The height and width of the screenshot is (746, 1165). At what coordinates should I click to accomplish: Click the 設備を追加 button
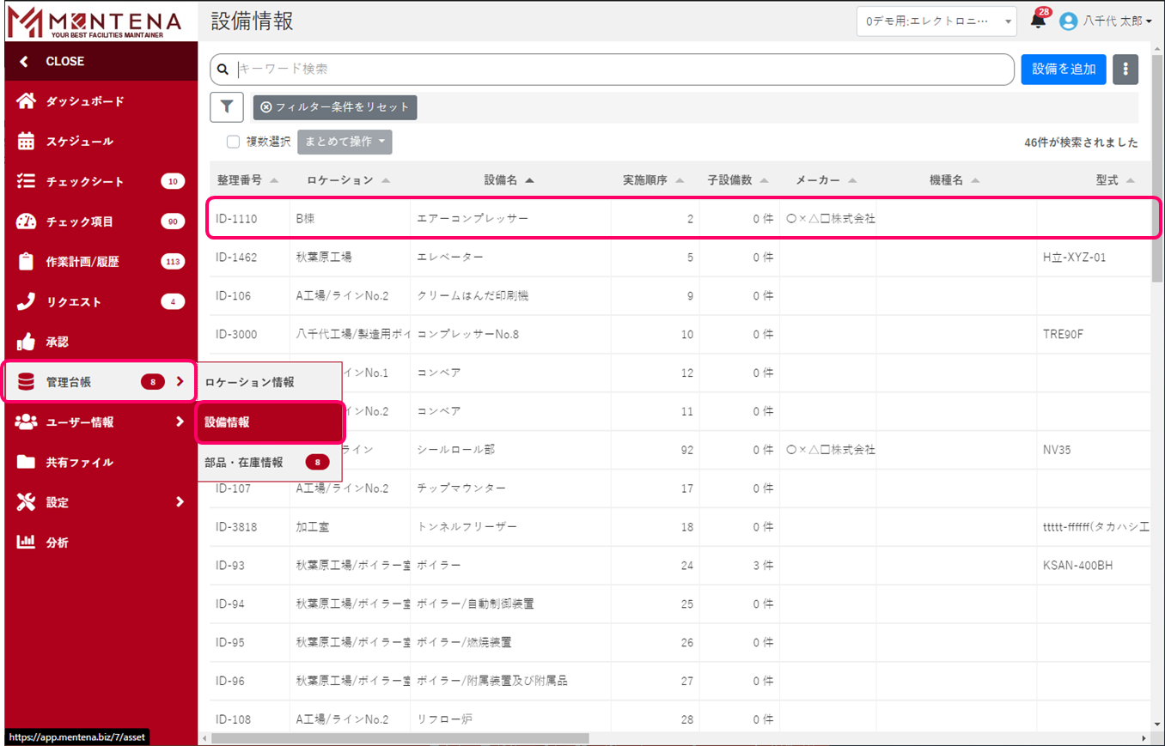click(x=1063, y=70)
